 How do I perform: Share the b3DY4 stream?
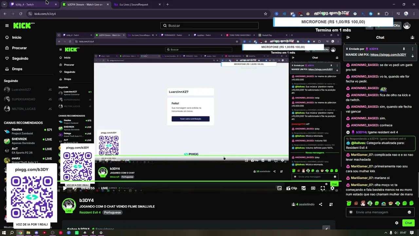click(x=320, y=204)
